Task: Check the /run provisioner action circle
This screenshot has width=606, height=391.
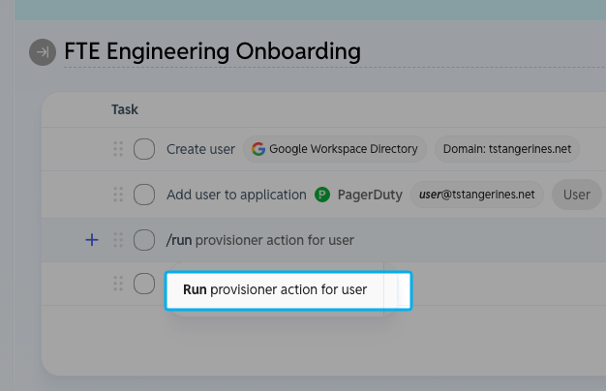Action: pyautogui.click(x=144, y=240)
